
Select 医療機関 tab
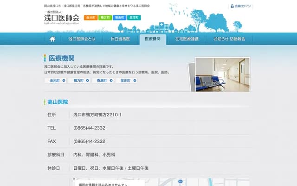[153, 39]
